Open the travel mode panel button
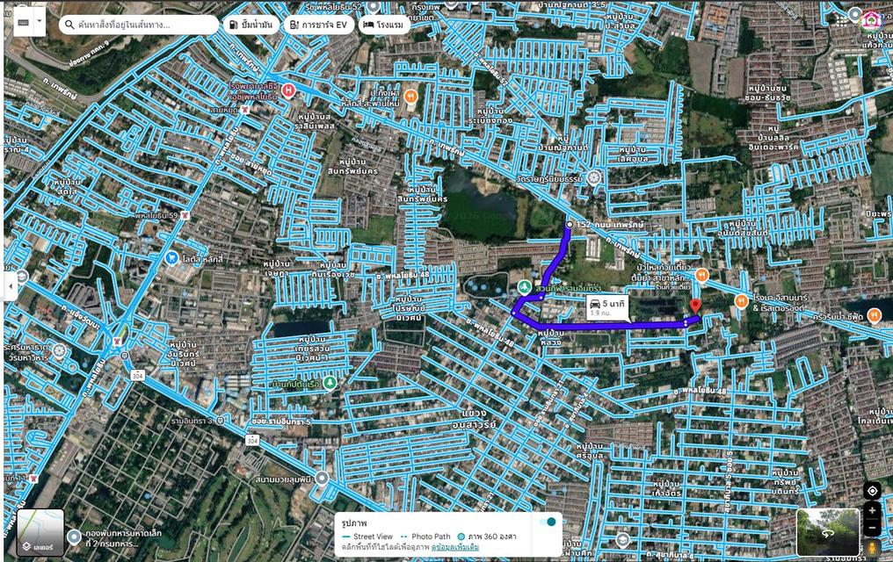This screenshot has width=893, height=562. [x=22, y=21]
